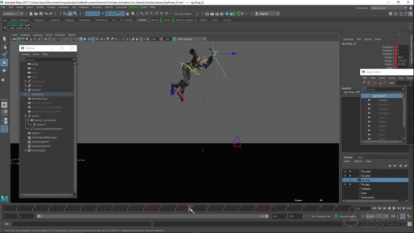Select the FK_legs display layer
Screen dimensions: 414x233
click(x=366, y=180)
